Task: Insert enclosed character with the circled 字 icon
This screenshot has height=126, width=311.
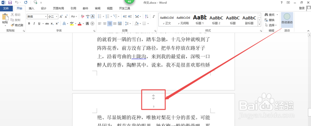Action: 92,24
